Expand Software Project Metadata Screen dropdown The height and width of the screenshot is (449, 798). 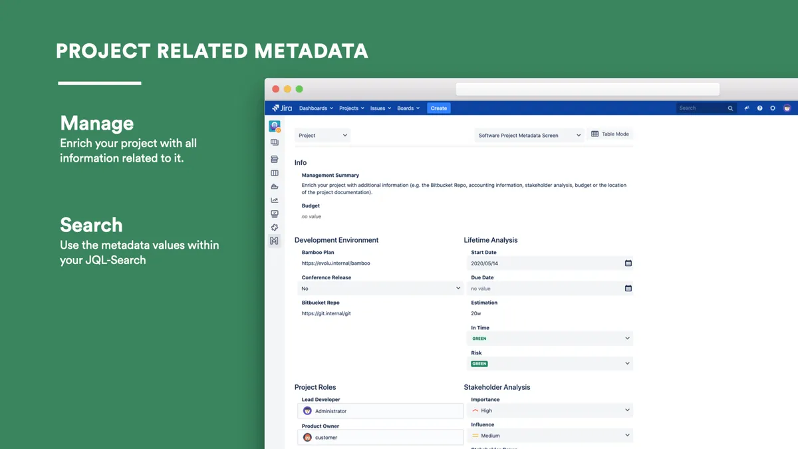click(529, 135)
